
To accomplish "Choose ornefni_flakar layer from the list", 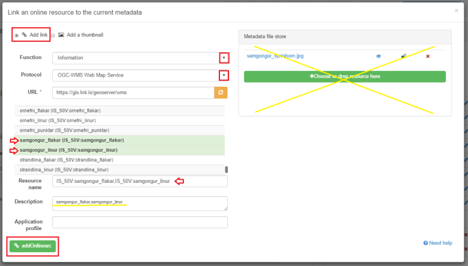I will click(60, 111).
